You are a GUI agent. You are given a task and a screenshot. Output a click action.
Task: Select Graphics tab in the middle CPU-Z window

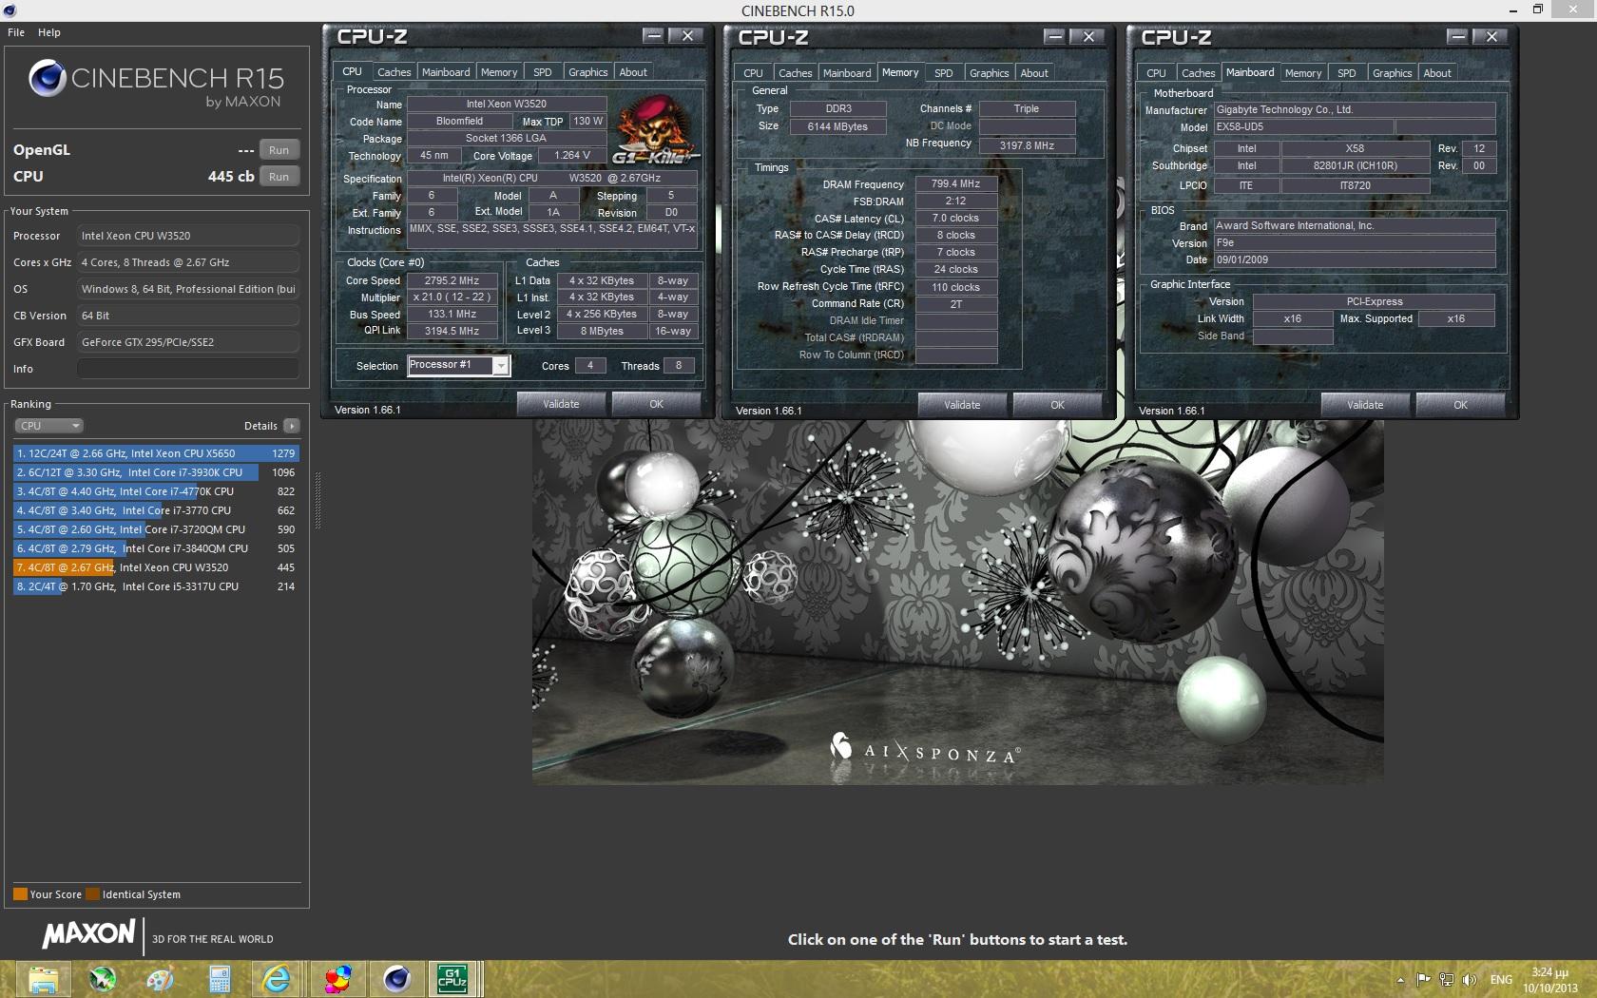click(990, 73)
